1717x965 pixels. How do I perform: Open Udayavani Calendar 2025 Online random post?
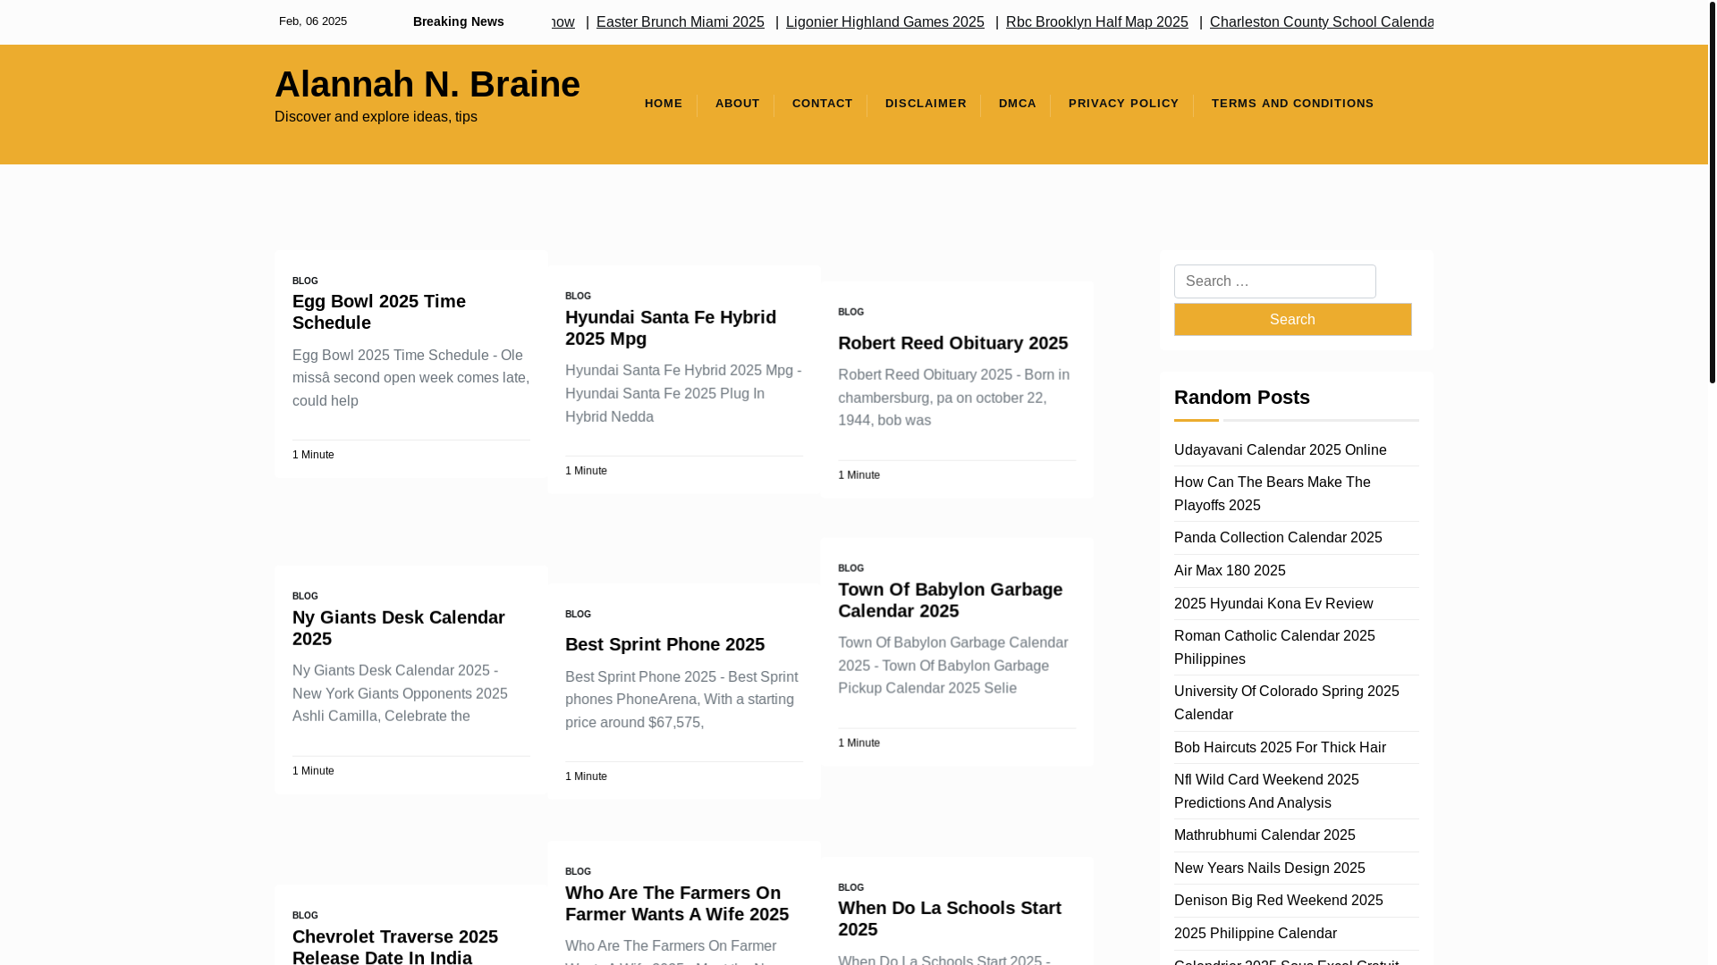(1280, 450)
